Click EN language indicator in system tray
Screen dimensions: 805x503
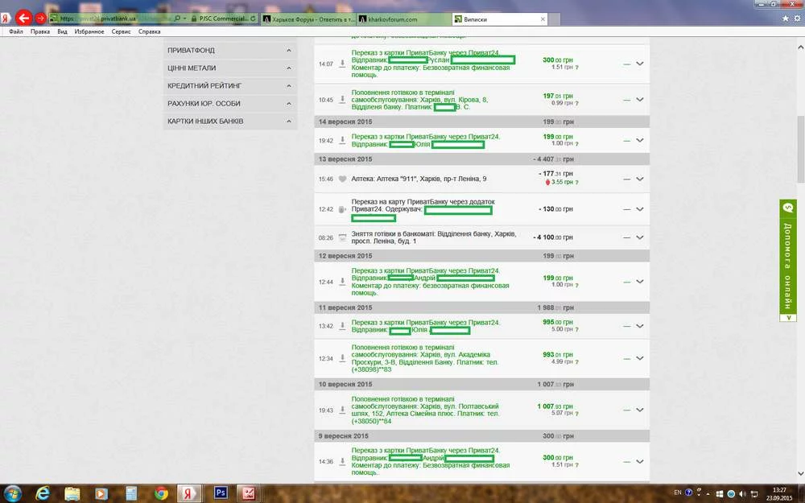tap(678, 493)
